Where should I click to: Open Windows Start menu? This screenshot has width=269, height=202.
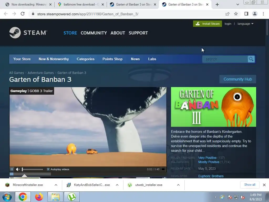point(7,197)
